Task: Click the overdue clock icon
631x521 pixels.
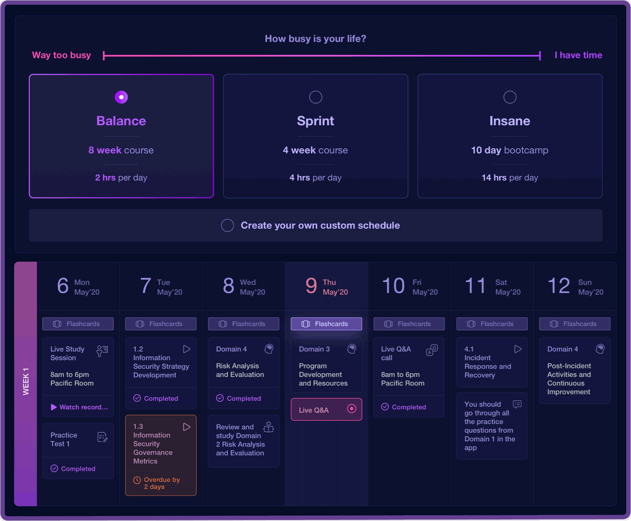Action: pos(137,480)
